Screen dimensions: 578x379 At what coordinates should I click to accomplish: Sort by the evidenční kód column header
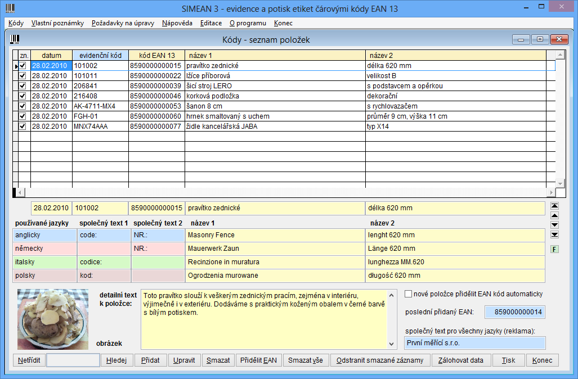100,56
